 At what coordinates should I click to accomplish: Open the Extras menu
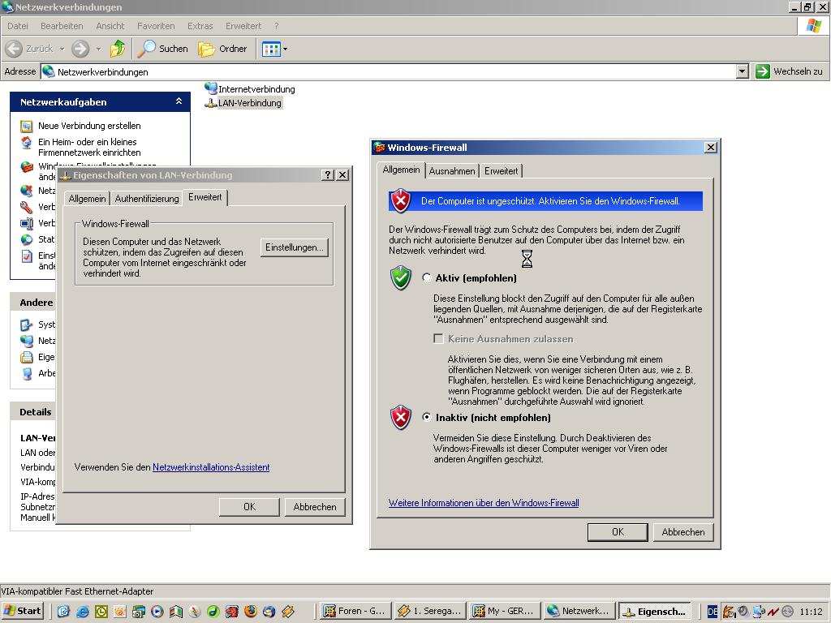pyautogui.click(x=200, y=26)
